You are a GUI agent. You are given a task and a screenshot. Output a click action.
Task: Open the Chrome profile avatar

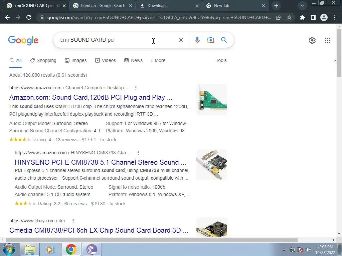pos(324,17)
